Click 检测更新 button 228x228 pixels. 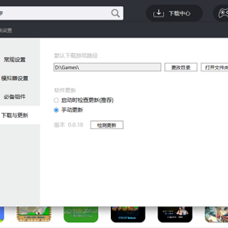pos(107,125)
